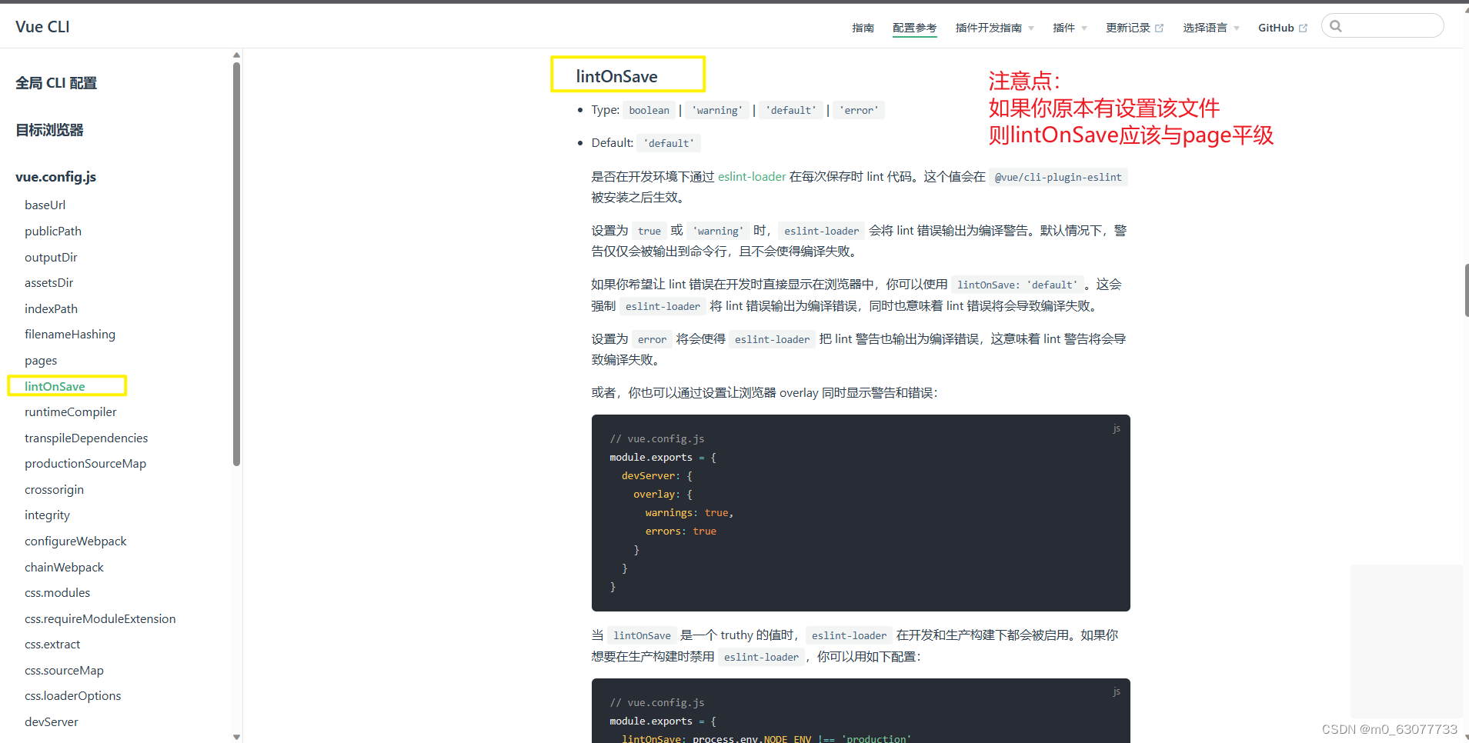Image resolution: width=1469 pixels, height=743 pixels.
Task: Open the 指南 nav item
Action: [x=863, y=28]
